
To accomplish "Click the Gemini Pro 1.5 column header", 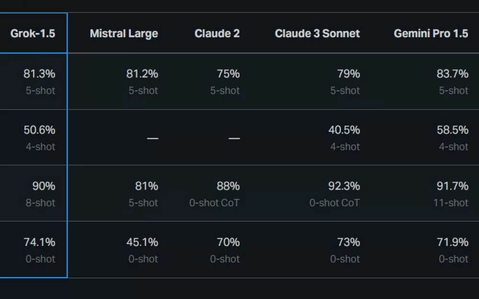I will click(x=431, y=33).
